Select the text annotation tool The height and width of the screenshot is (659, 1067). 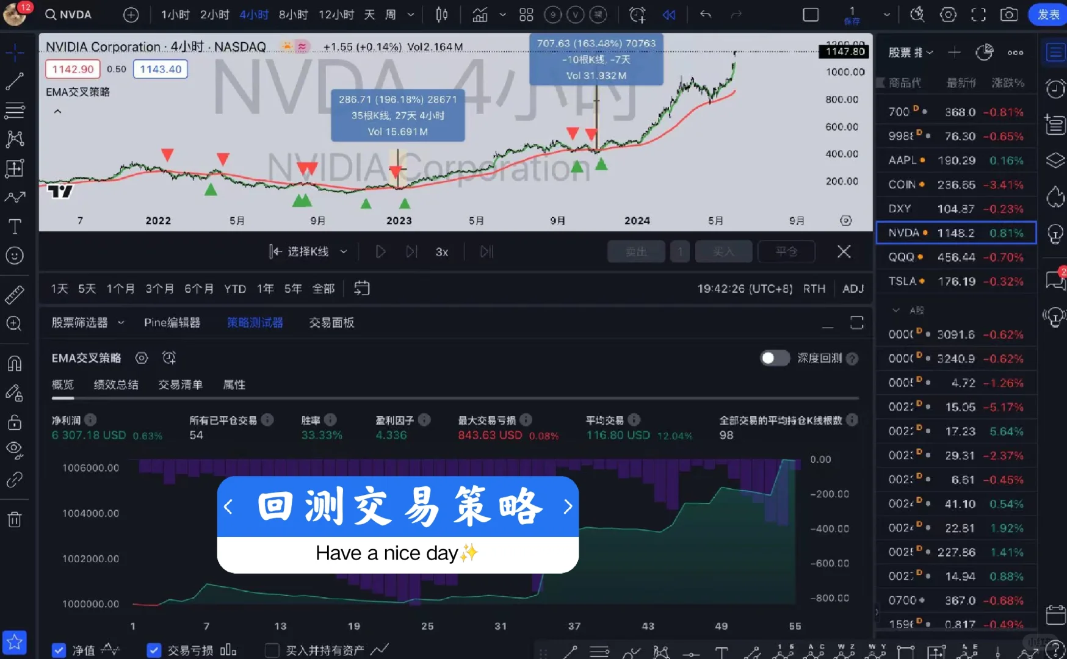click(15, 227)
